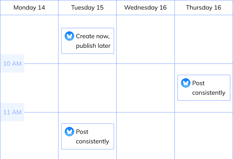Click empty Wednesday slot at 11 AM

(x=145, y=136)
